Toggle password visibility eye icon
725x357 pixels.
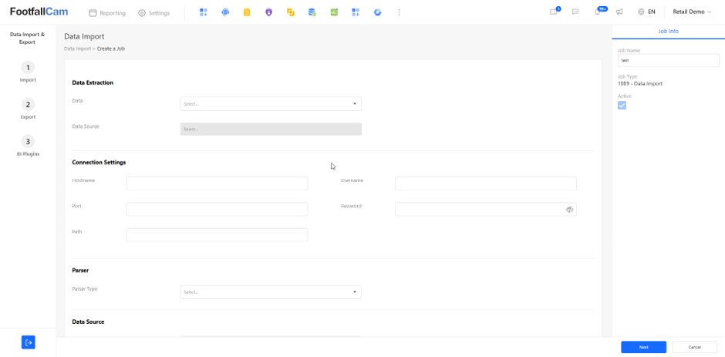point(569,210)
